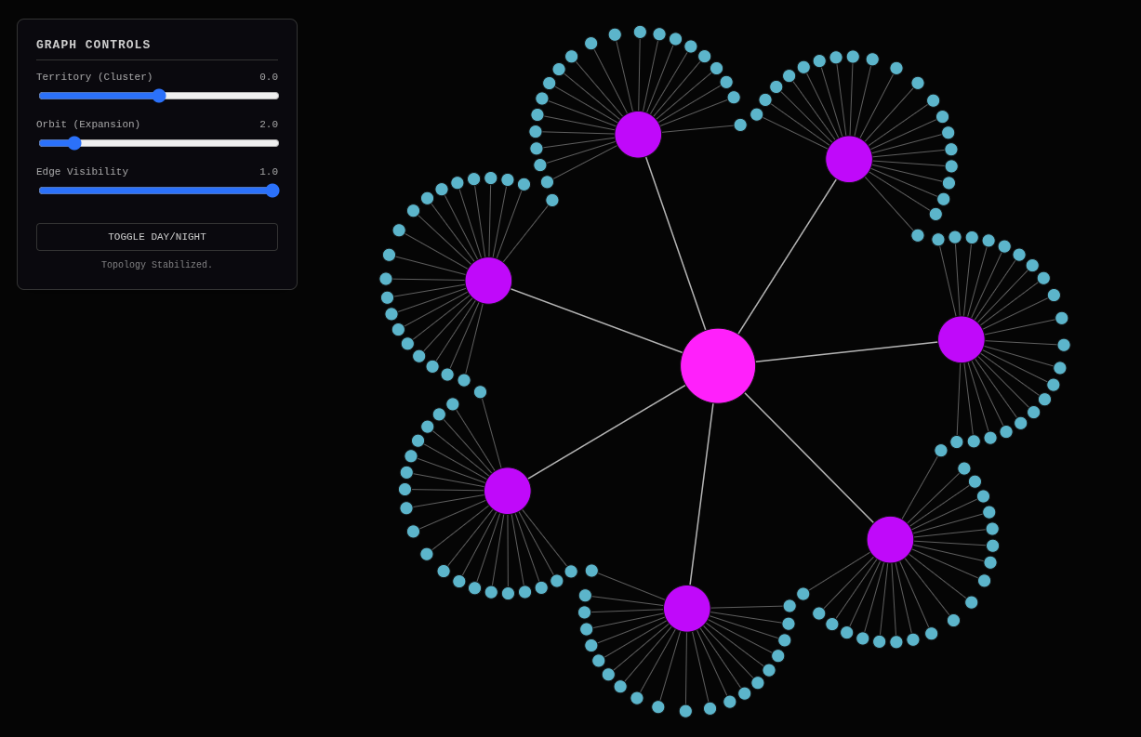The height and width of the screenshot is (737, 1141).
Task: Click the leftmost purple cluster node
Action: point(488,281)
